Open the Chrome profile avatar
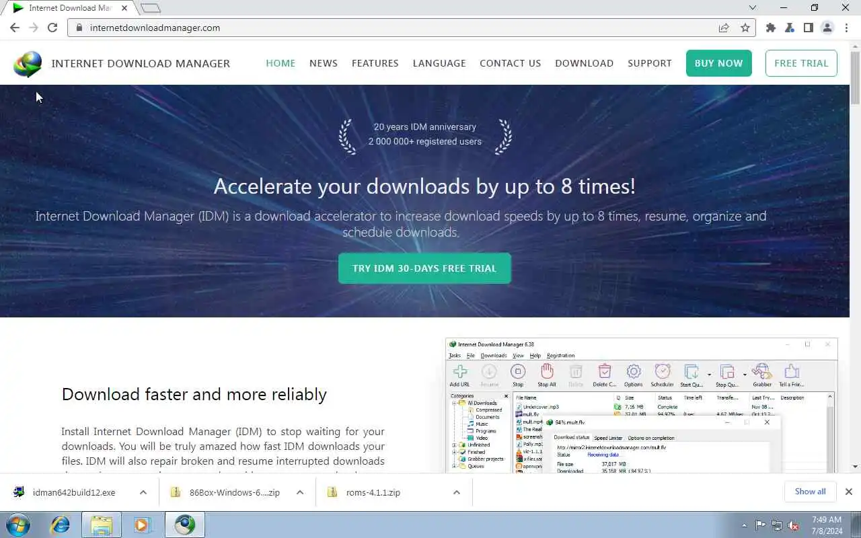The image size is (861, 538). 827,28
